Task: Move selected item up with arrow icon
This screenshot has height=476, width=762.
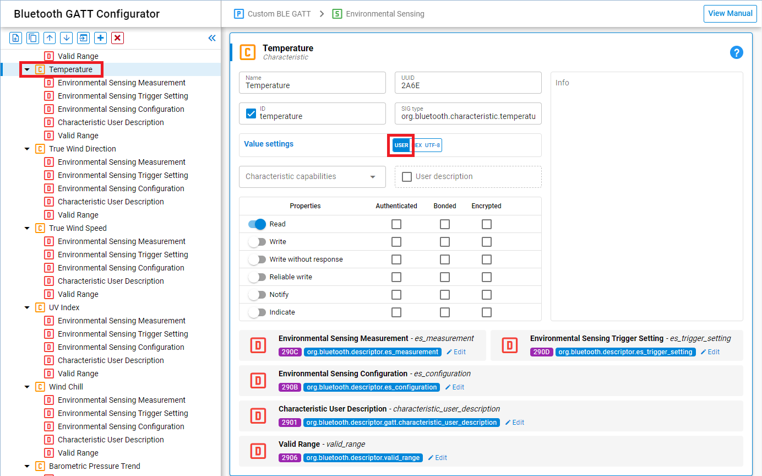Action: [x=50, y=38]
